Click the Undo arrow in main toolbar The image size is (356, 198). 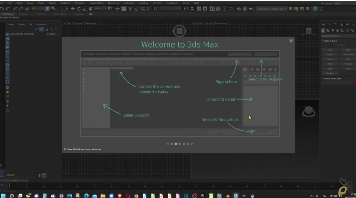pyautogui.click(x=2, y=9)
